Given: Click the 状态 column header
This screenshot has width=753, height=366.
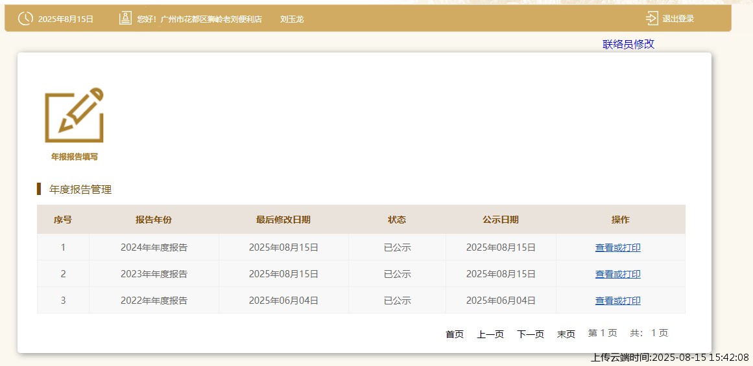Looking at the screenshot, I should (x=397, y=220).
